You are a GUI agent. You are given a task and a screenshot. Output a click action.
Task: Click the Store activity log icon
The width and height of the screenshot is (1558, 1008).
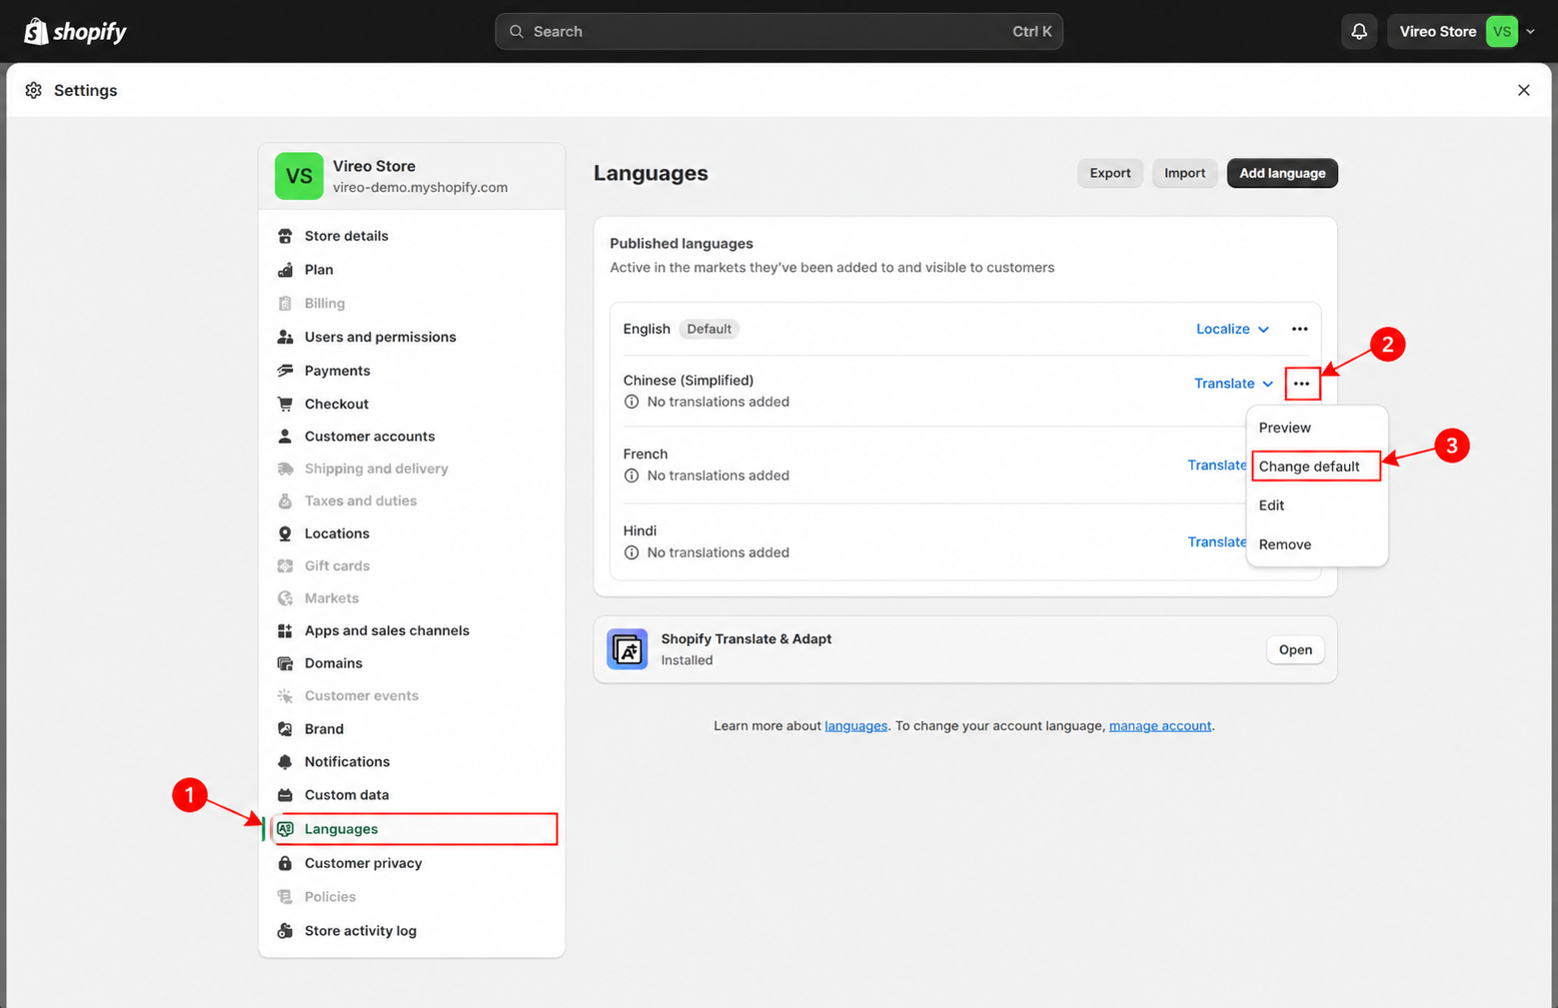[285, 931]
